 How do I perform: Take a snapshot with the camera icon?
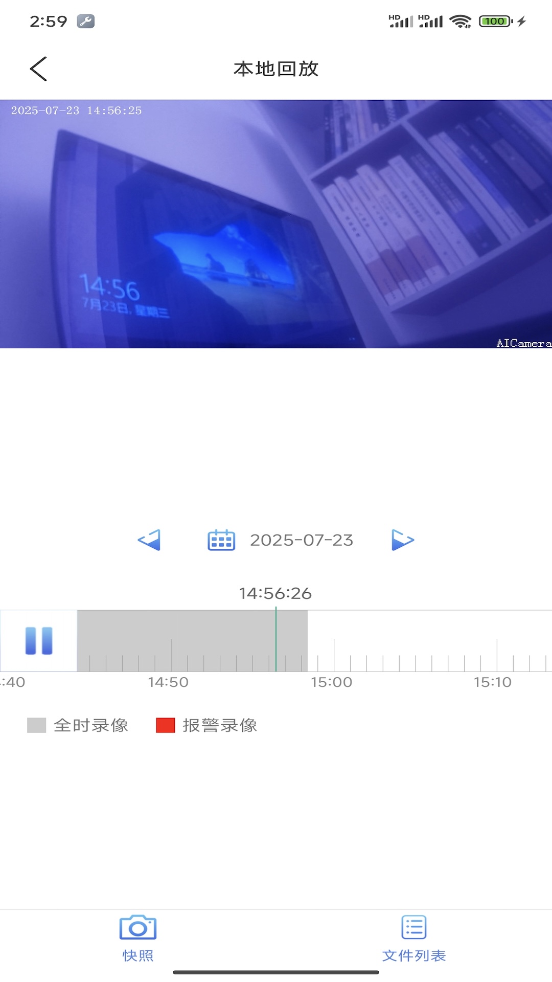pyautogui.click(x=138, y=927)
